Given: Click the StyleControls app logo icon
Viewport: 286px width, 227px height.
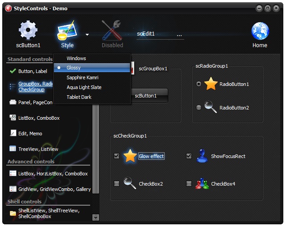Looking at the screenshot, I should point(8,8).
